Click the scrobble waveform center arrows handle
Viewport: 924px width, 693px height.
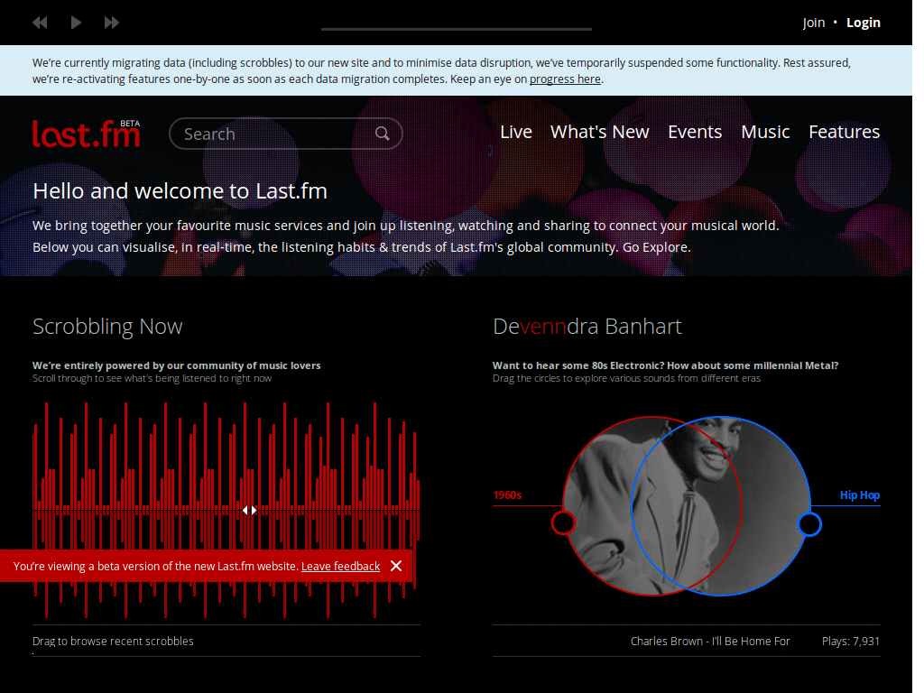(250, 510)
